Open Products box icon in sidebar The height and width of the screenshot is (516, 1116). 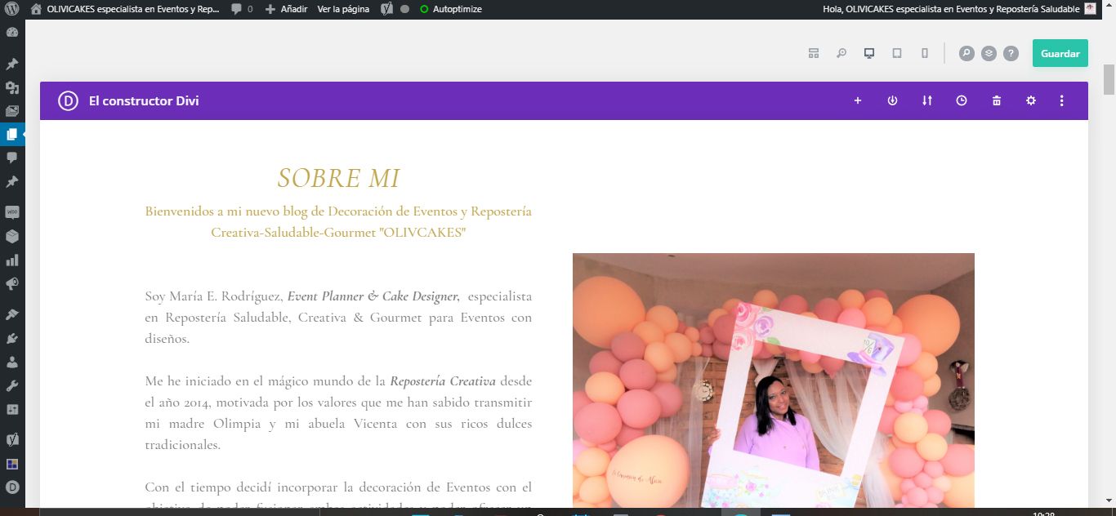tap(12, 236)
